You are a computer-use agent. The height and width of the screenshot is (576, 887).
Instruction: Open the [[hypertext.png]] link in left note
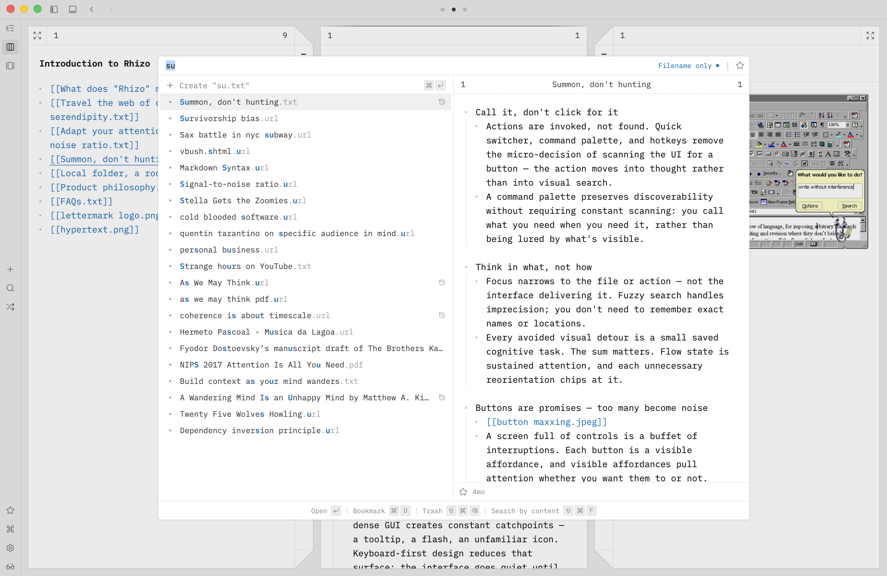95,230
